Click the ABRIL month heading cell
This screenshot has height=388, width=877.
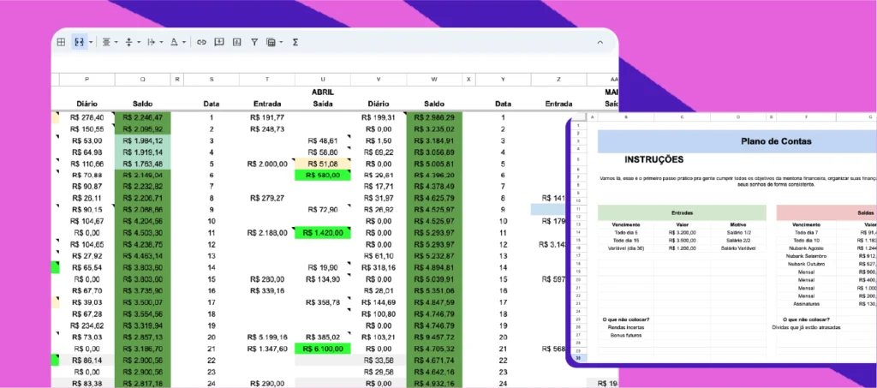click(323, 92)
